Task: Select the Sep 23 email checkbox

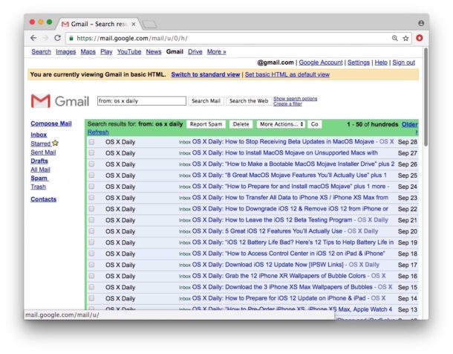Action: click(91, 198)
